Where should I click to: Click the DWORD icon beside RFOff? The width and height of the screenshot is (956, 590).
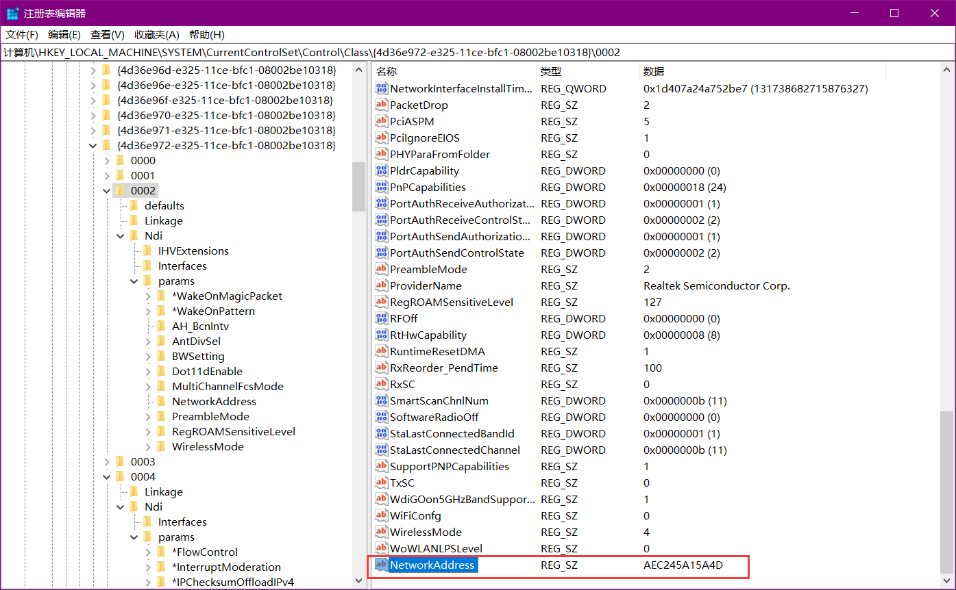click(382, 318)
